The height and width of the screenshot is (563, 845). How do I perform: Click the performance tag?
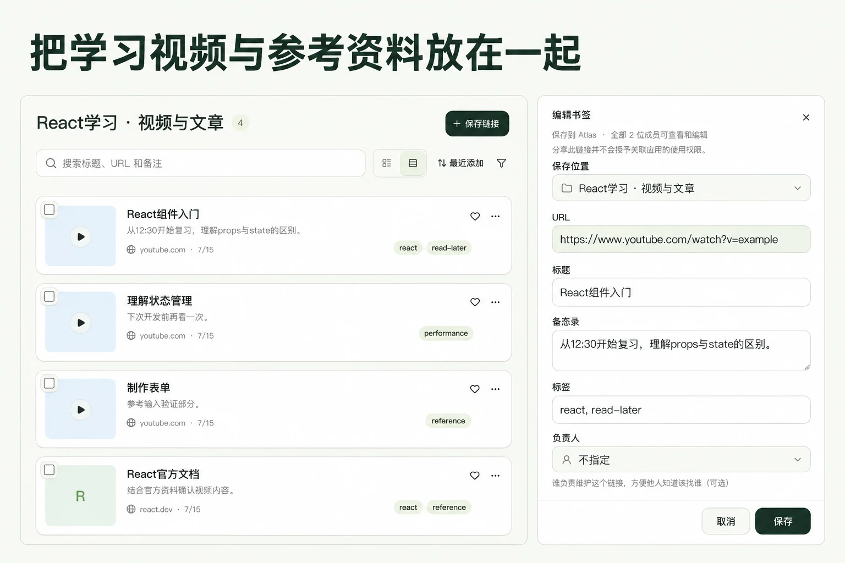point(446,333)
